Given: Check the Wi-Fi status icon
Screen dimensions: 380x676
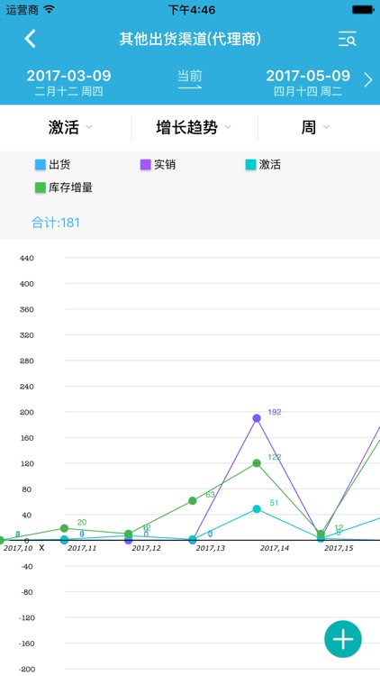Looking at the screenshot, I should (x=50, y=9).
